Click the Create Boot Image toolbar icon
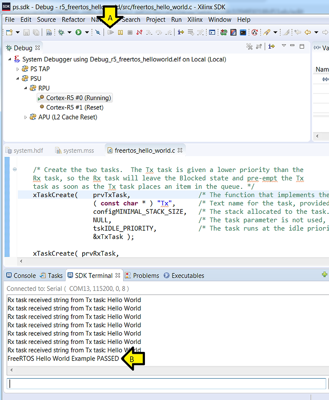Viewport: 329px width, 400px height. pyautogui.click(x=254, y=33)
